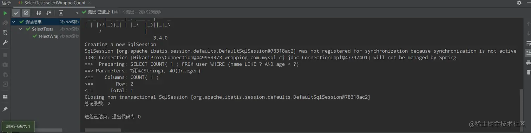Click the scroll to end icon
This screenshot has height=133, width=531.
(528, 53)
